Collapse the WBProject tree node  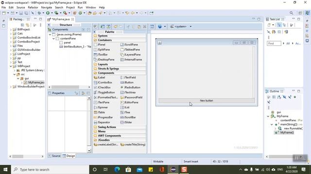click(x=11, y=66)
